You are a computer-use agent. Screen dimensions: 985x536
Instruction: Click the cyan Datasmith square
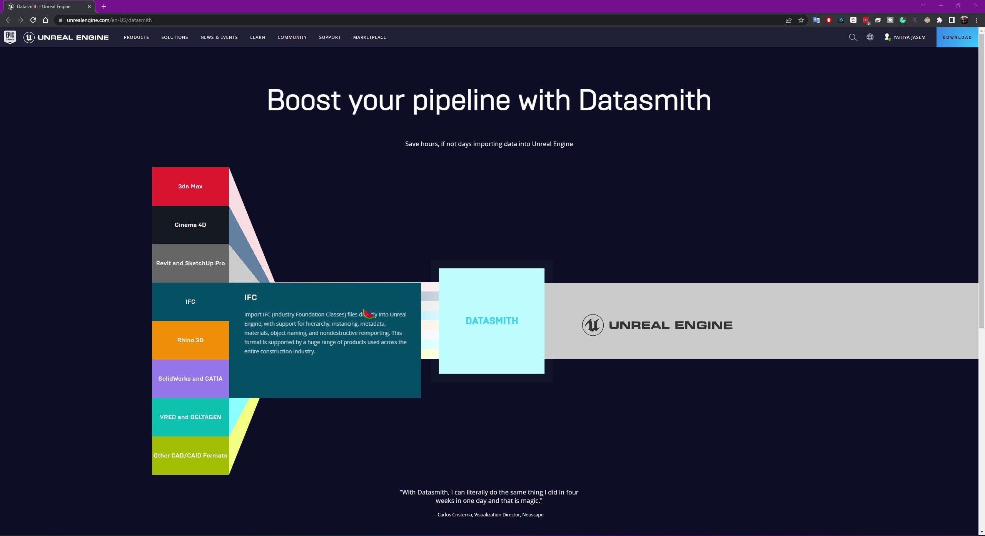491,321
